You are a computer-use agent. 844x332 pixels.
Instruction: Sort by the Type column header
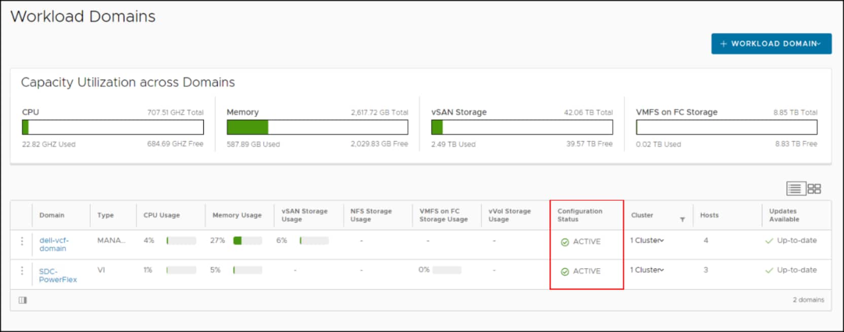(x=105, y=215)
